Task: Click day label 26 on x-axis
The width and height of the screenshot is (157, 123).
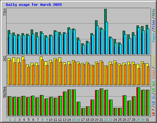Action: coord(124,120)
